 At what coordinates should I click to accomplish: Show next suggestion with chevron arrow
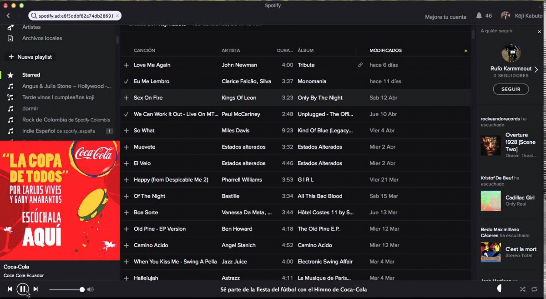click(x=536, y=70)
